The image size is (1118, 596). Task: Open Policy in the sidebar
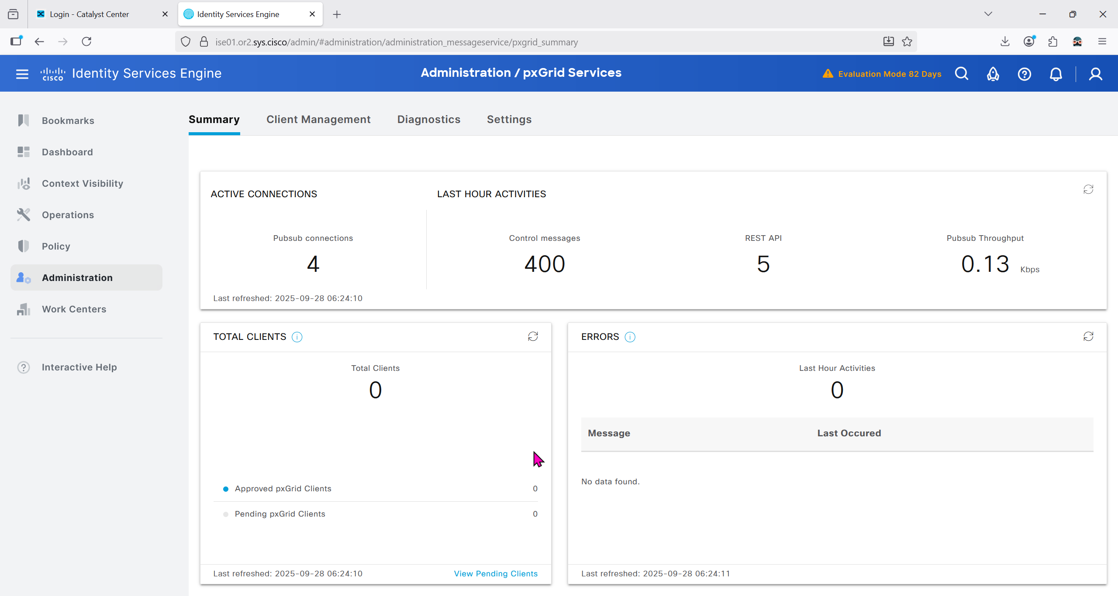click(x=56, y=247)
